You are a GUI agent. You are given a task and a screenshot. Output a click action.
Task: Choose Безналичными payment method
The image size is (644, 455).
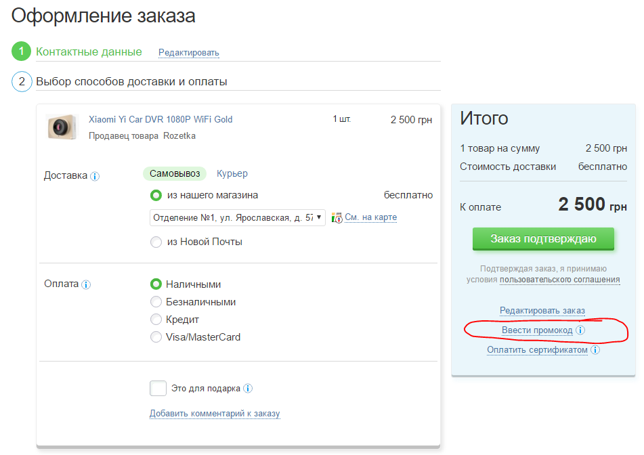point(156,302)
